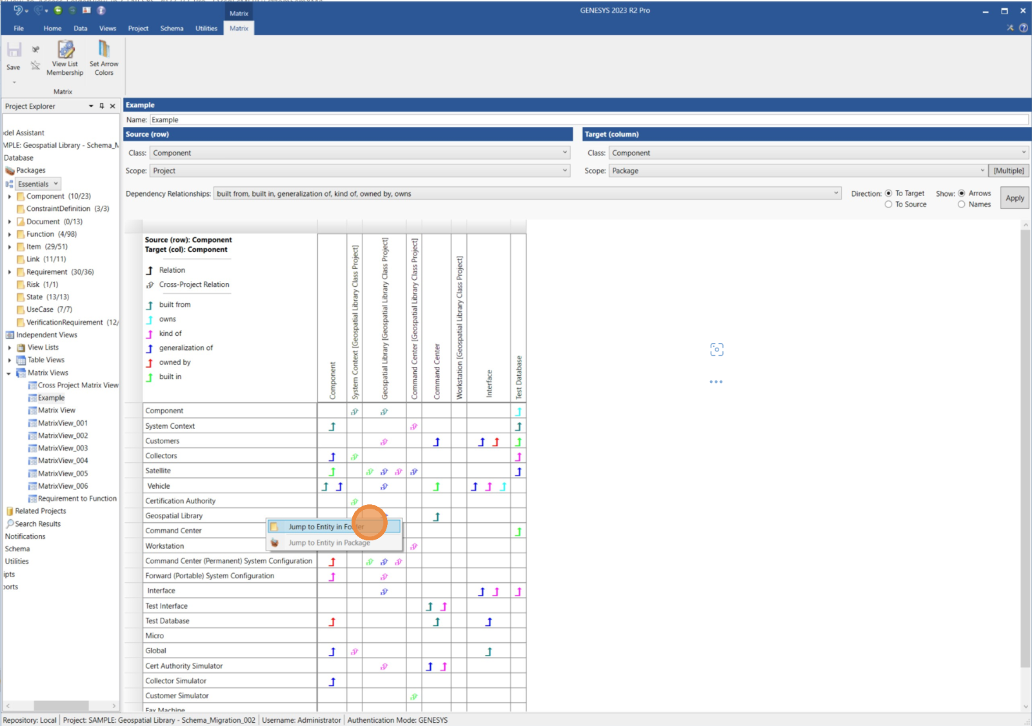Click the View List Membership icon
Screen dimensions: 1032x726
(x=65, y=50)
